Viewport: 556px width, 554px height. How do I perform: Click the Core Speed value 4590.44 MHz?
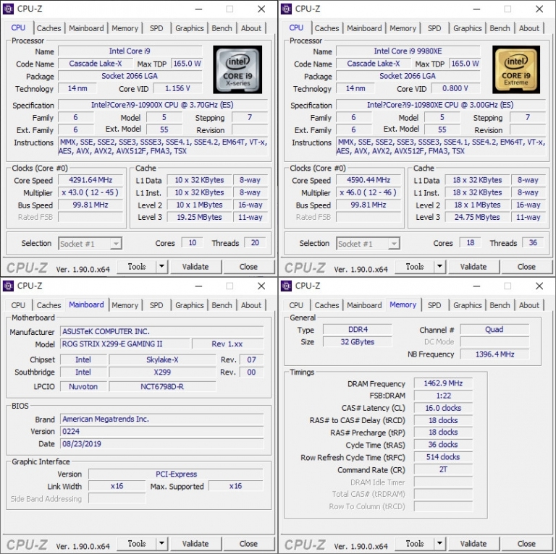coord(368,180)
